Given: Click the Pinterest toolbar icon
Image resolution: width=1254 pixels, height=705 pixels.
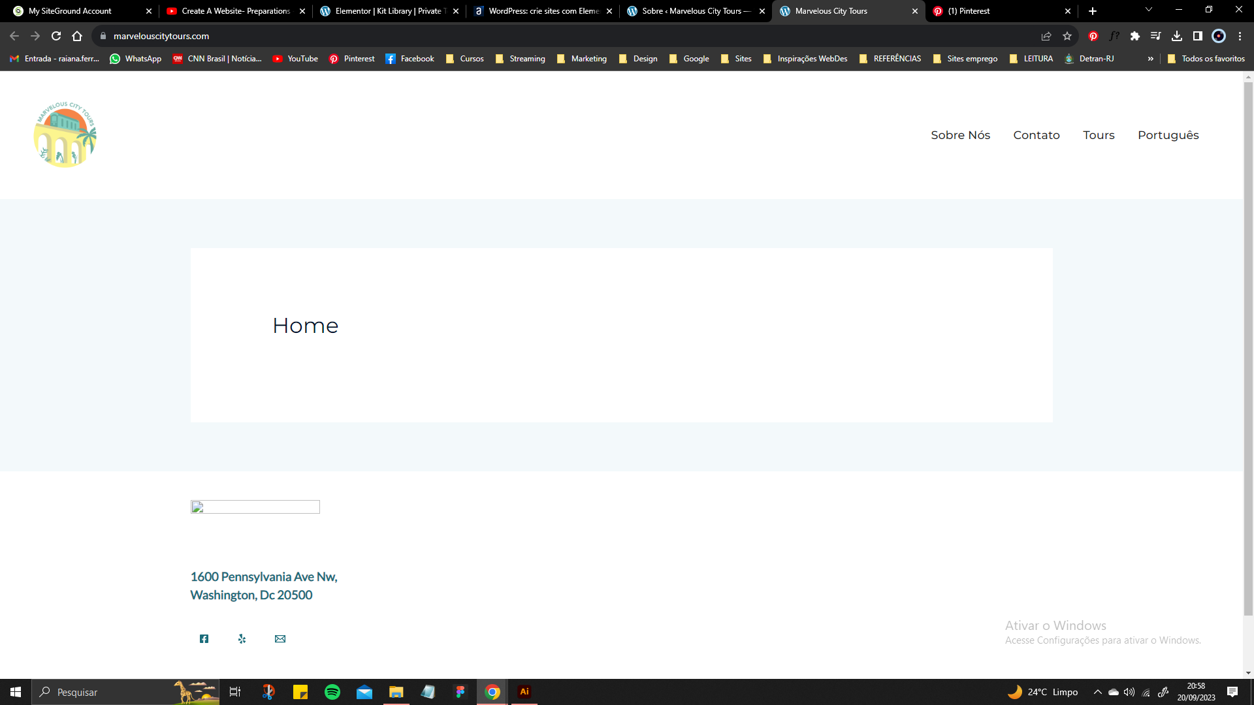Looking at the screenshot, I should pos(1093,36).
